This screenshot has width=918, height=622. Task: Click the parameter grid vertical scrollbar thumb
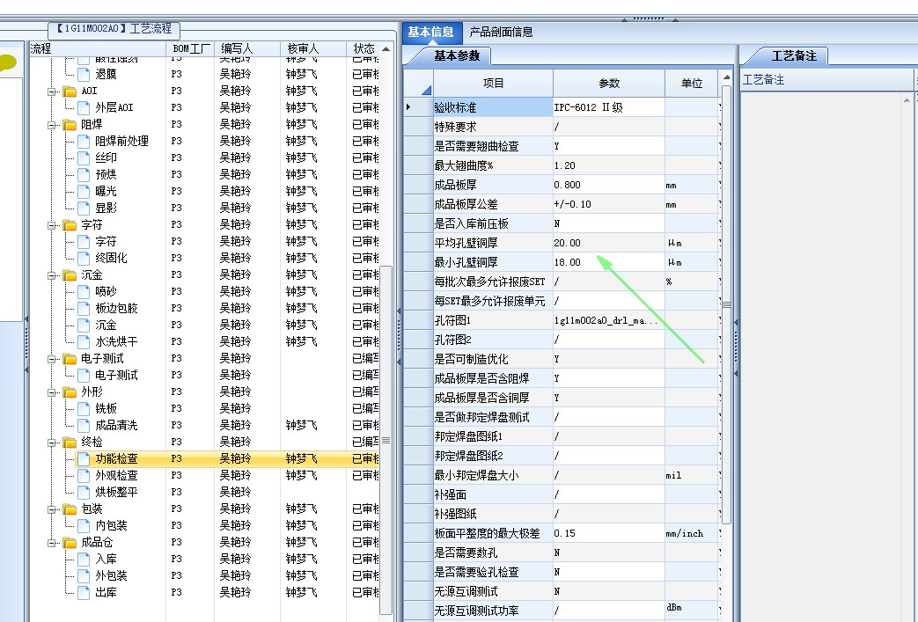[726, 304]
